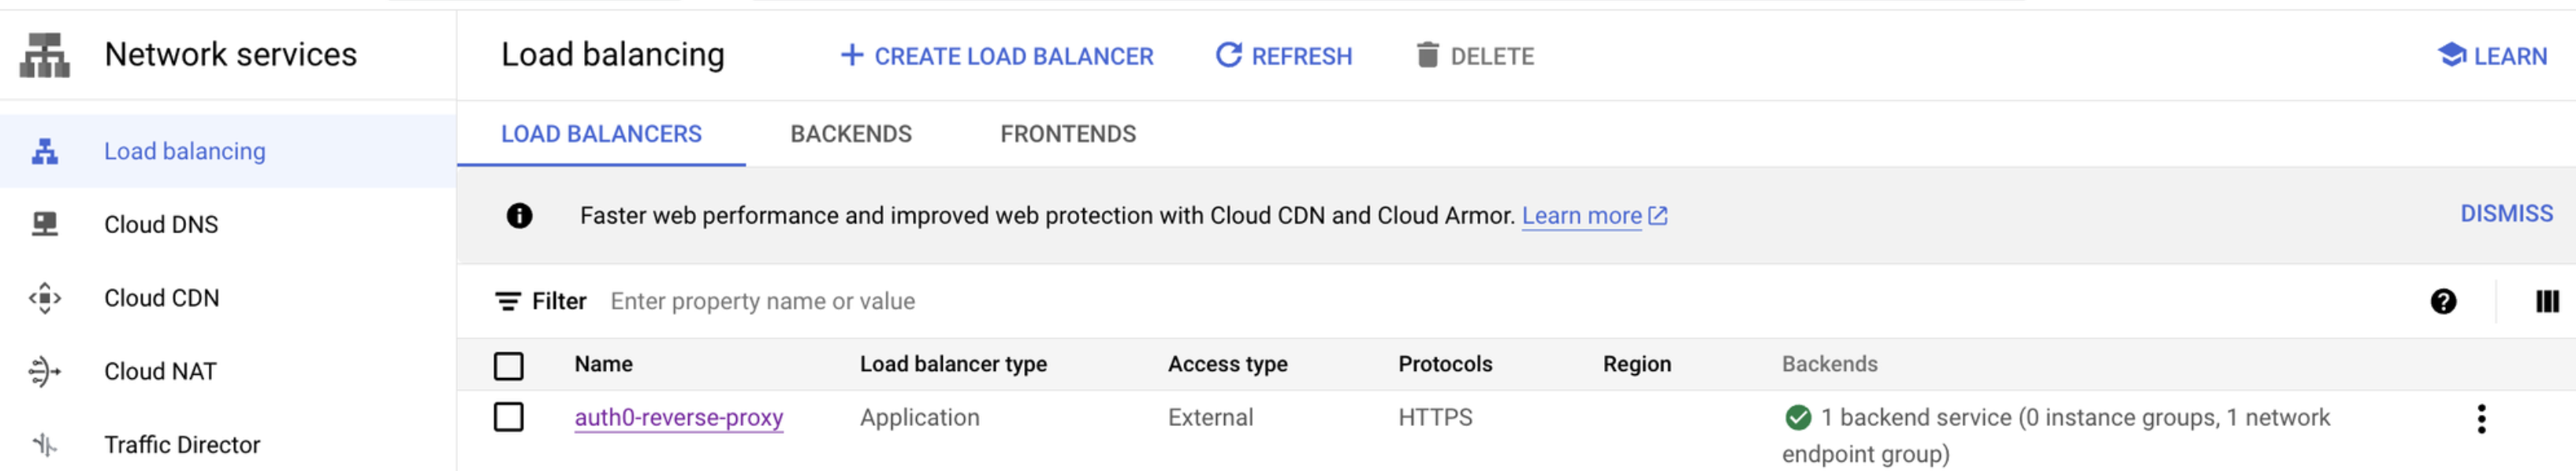Open the three-dot menu for auth0-reverse-proxy

point(2481,419)
